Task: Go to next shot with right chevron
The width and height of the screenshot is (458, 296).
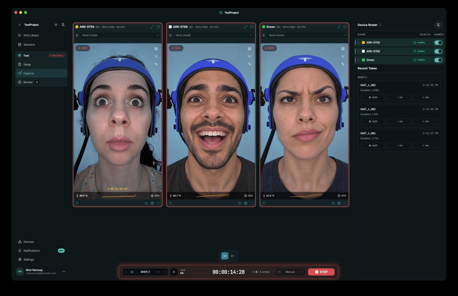Action: coord(165,272)
